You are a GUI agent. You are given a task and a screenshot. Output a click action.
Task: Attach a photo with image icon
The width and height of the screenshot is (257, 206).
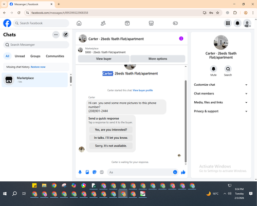click(x=87, y=172)
